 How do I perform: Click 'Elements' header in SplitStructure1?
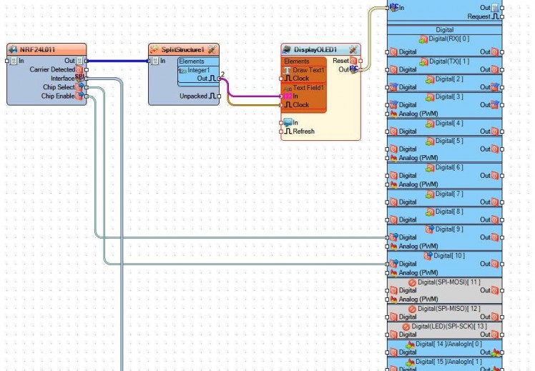pyautogui.click(x=192, y=61)
